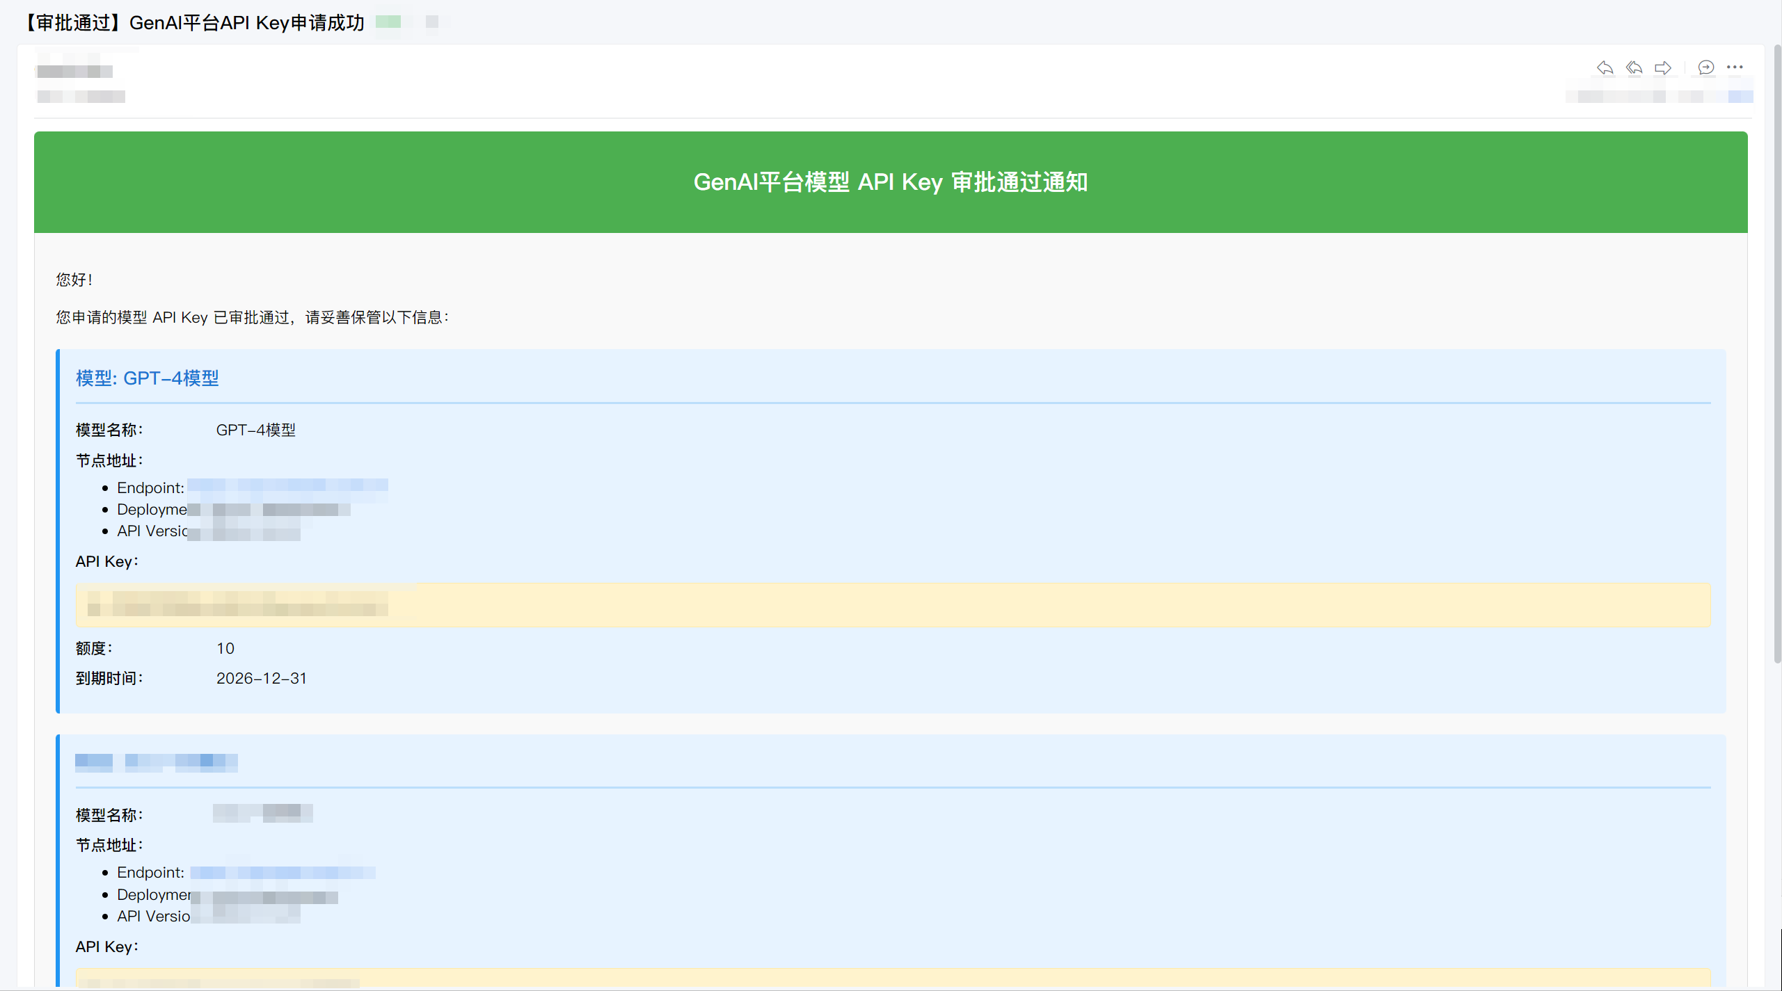Click the 额度 quota value 10

[x=225, y=648]
